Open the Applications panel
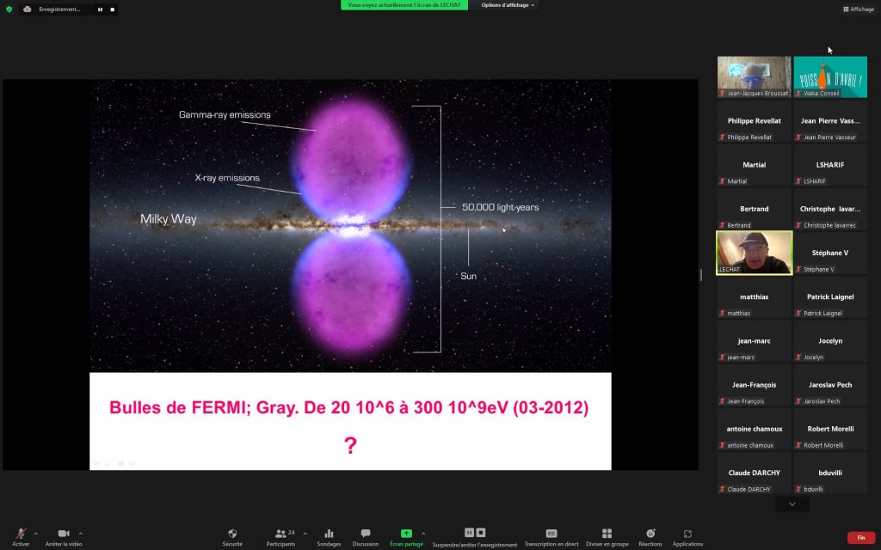 tap(687, 536)
